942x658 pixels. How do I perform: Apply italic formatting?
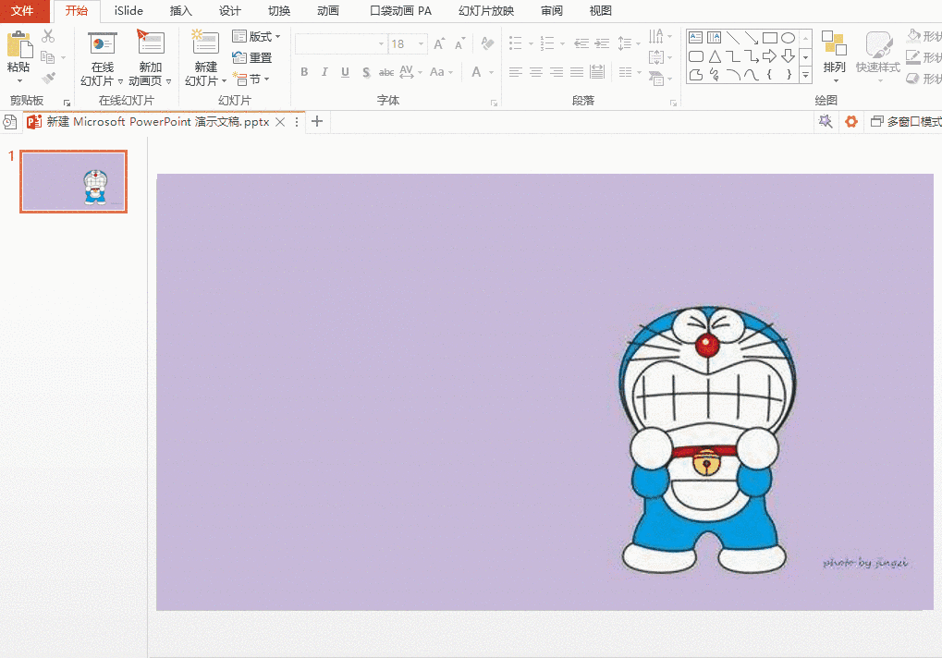tap(324, 71)
